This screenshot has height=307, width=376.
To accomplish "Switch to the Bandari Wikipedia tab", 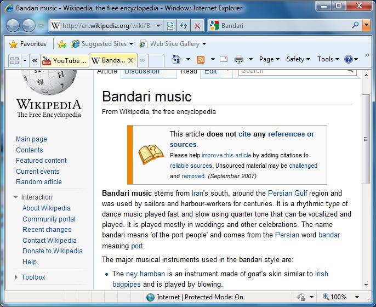I will [x=109, y=60].
